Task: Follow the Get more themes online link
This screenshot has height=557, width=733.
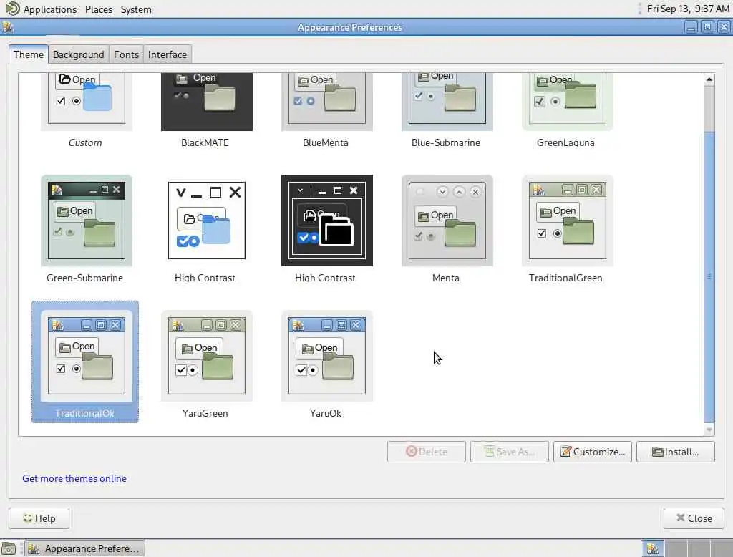Action: [x=74, y=478]
